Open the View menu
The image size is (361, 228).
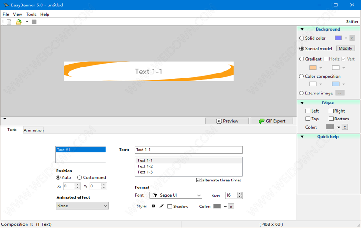pyautogui.click(x=17, y=14)
